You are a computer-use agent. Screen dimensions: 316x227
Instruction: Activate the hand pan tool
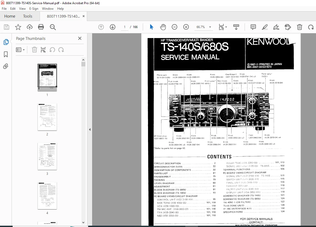coord(163,27)
